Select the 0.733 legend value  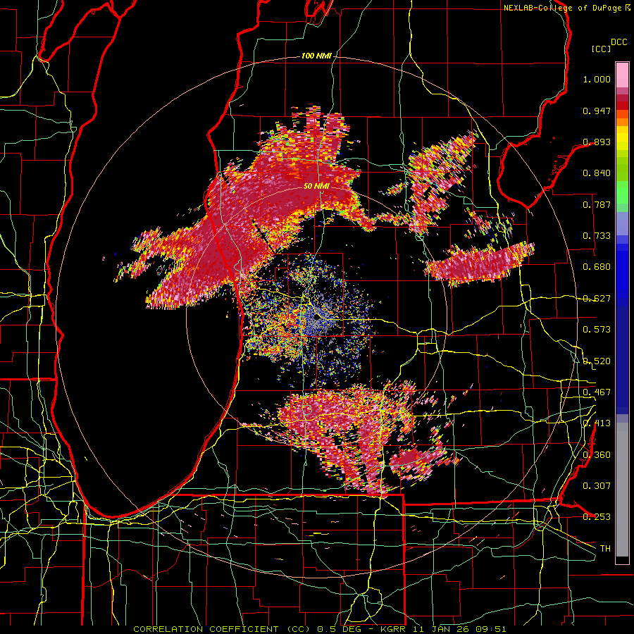click(x=597, y=236)
